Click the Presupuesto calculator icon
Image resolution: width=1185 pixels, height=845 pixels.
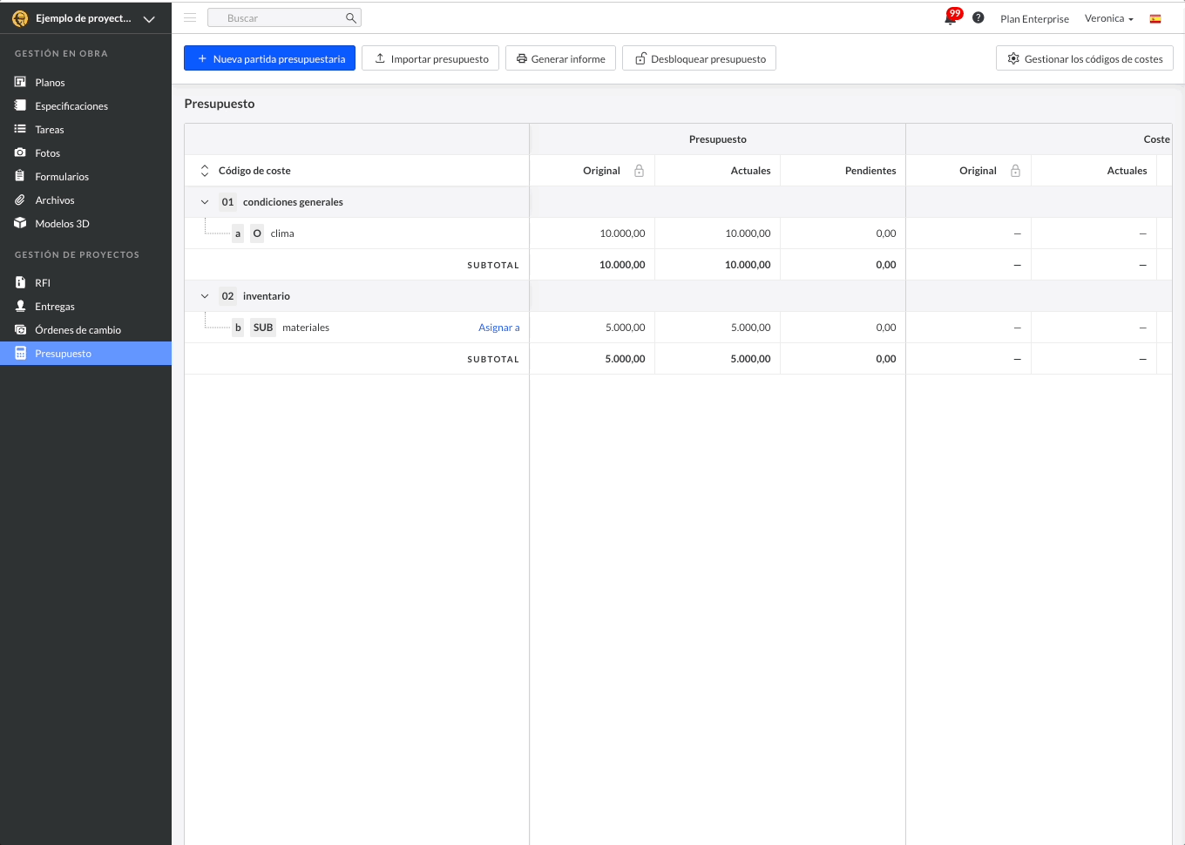point(20,353)
